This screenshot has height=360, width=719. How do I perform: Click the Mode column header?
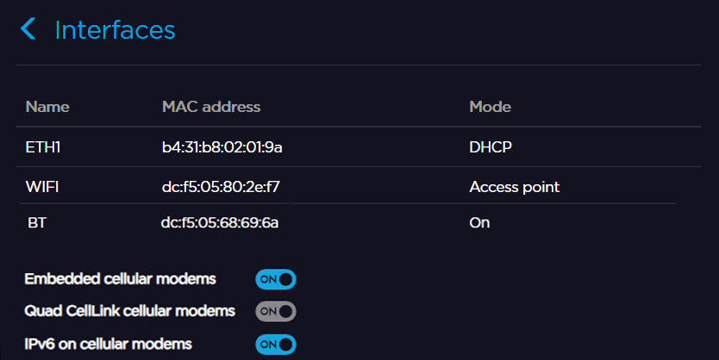click(x=490, y=107)
